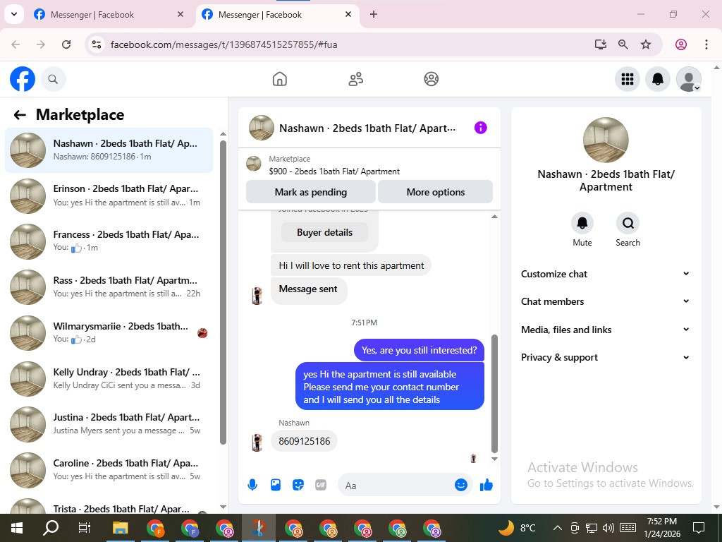Open Windows taskbar search
This screenshot has width=722, height=542.
click(x=51, y=528)
